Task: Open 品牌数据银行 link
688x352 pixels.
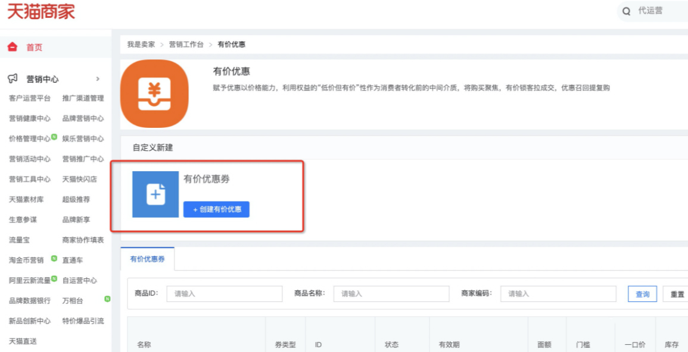Action: click(29, 301)
